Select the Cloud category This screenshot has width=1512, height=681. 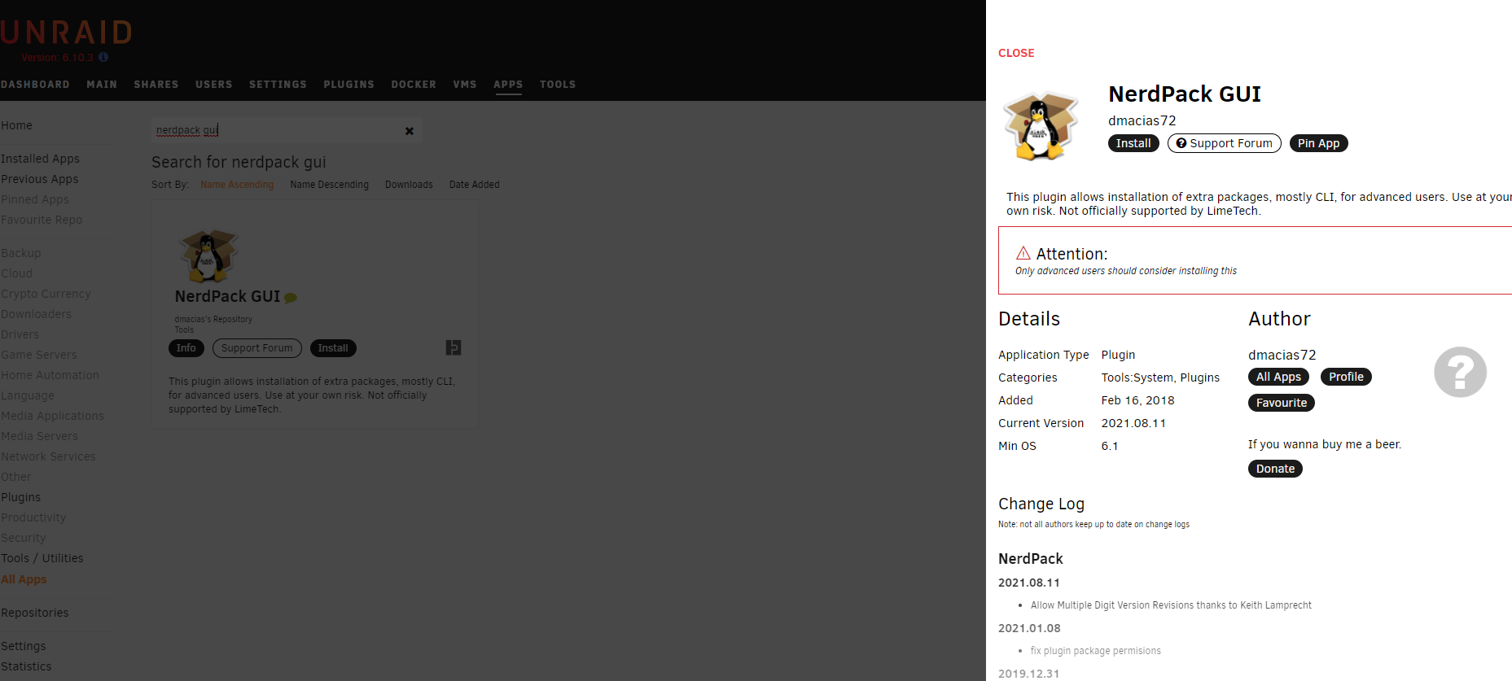16,273
